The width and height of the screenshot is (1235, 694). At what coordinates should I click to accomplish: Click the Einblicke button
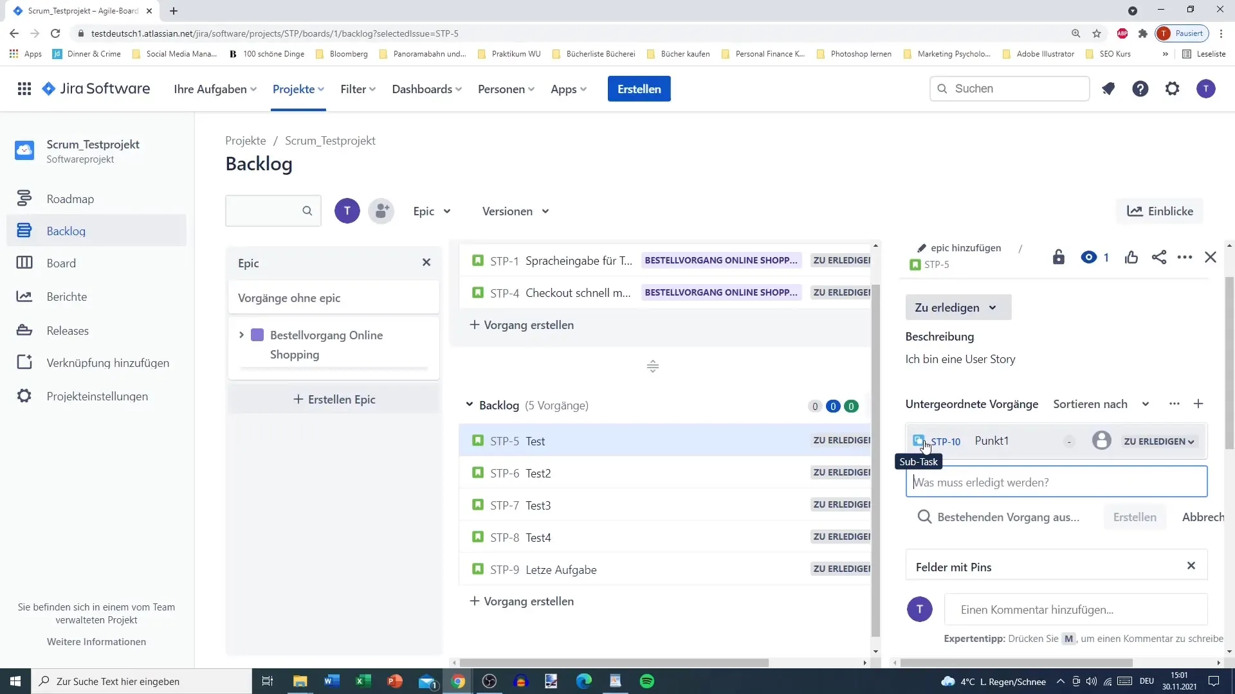pyautogui.click(x=1160, y=211)
